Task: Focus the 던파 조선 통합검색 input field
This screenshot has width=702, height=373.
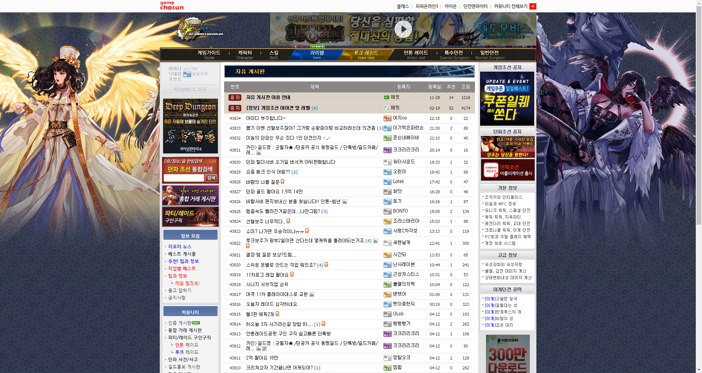Action: pos(184,178)
